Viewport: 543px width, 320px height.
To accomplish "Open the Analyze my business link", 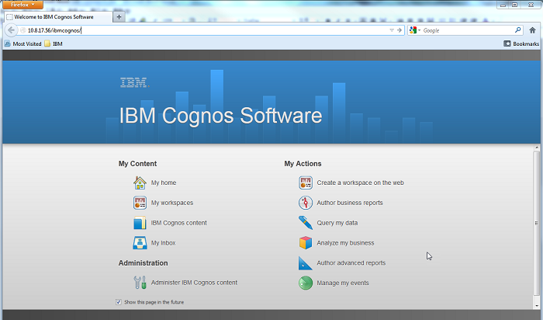I will point(345,243).
